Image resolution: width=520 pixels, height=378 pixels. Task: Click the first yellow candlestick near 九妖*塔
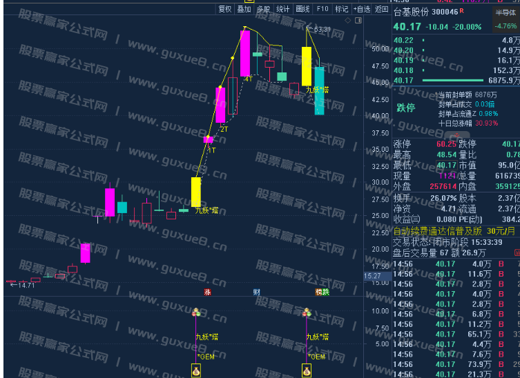click(x=196, y=192)
